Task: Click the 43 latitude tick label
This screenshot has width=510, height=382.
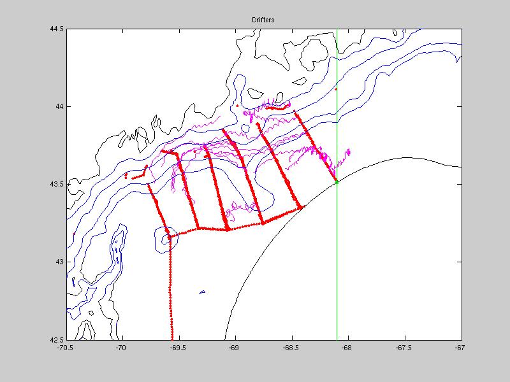Action: [x=60, y=262]
